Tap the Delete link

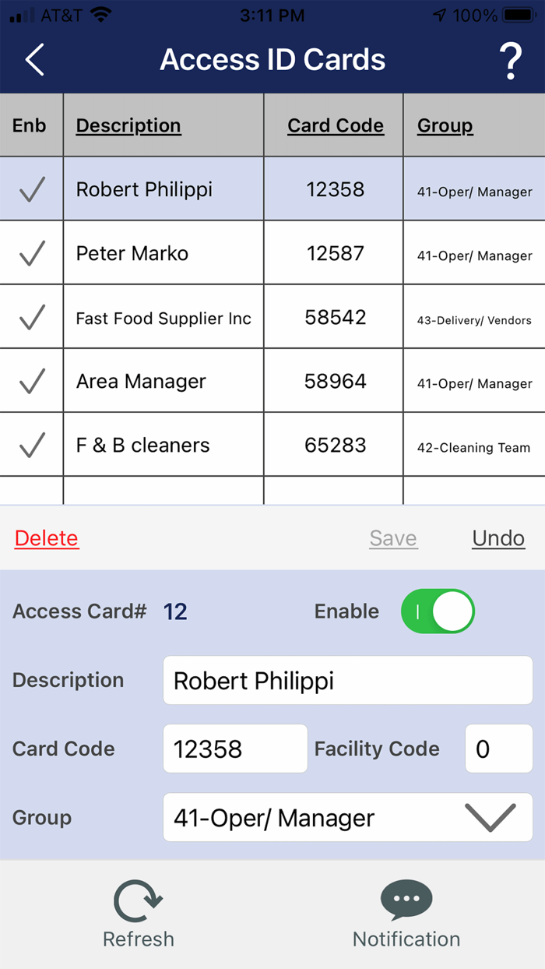click(x=46, y=538)
